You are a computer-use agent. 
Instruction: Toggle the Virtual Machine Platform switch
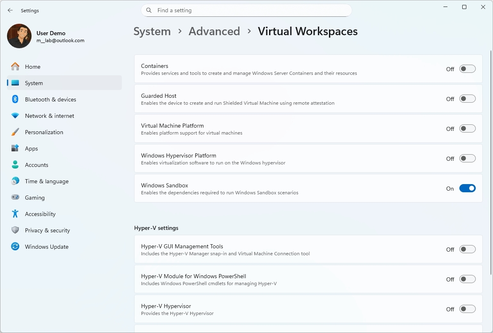click(467, 128)
